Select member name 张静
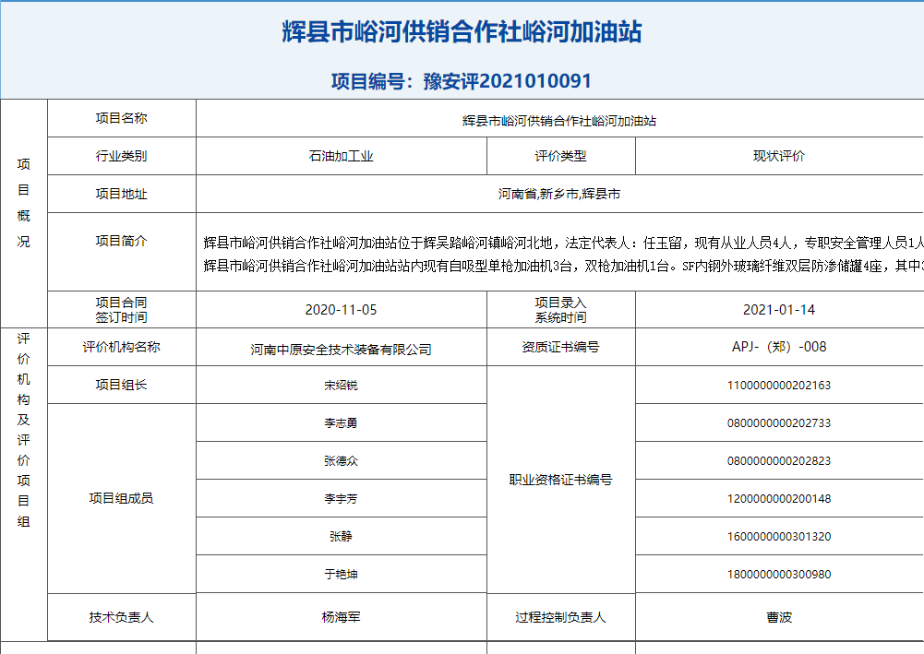 coord(342,536)
